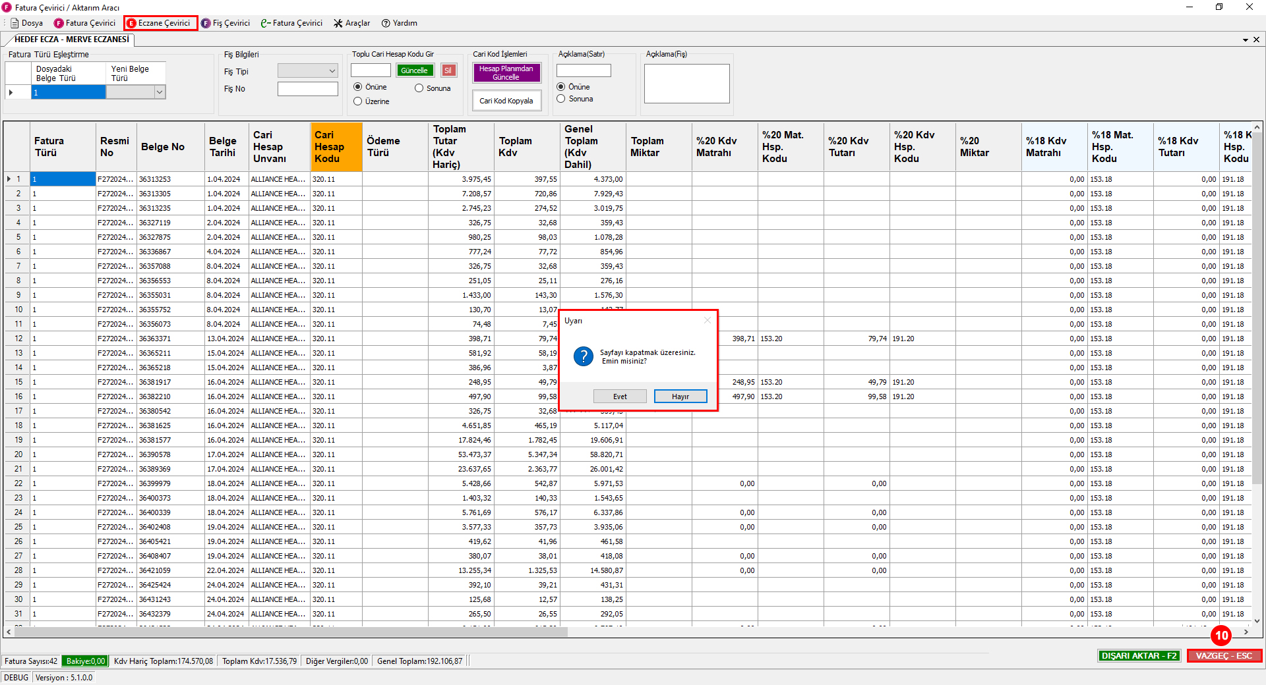Click the row indicator arrow in eşleştirme grid
The width and height of the screenshot is (1266, 685).
coord(11,93)
